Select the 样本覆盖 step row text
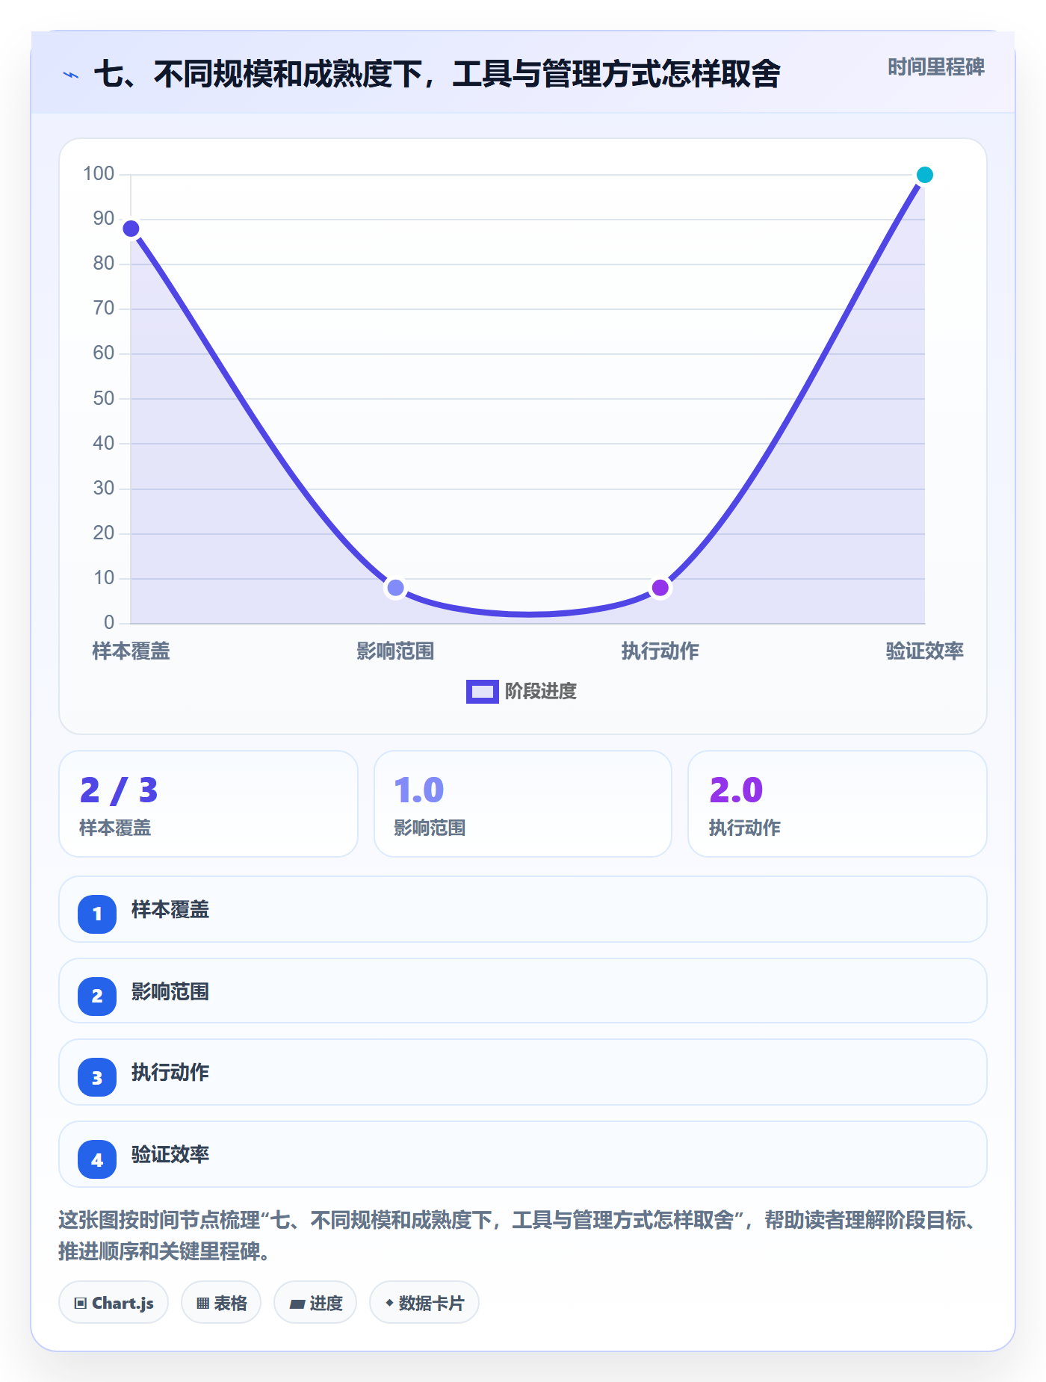Image resolution: width=1046 pixels, height=1382 pixels. point(170,910)
